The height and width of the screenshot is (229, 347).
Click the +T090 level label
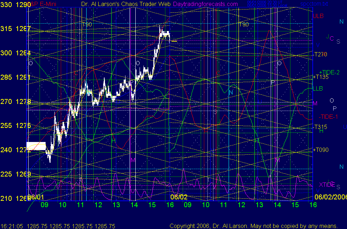coord(320,150)
